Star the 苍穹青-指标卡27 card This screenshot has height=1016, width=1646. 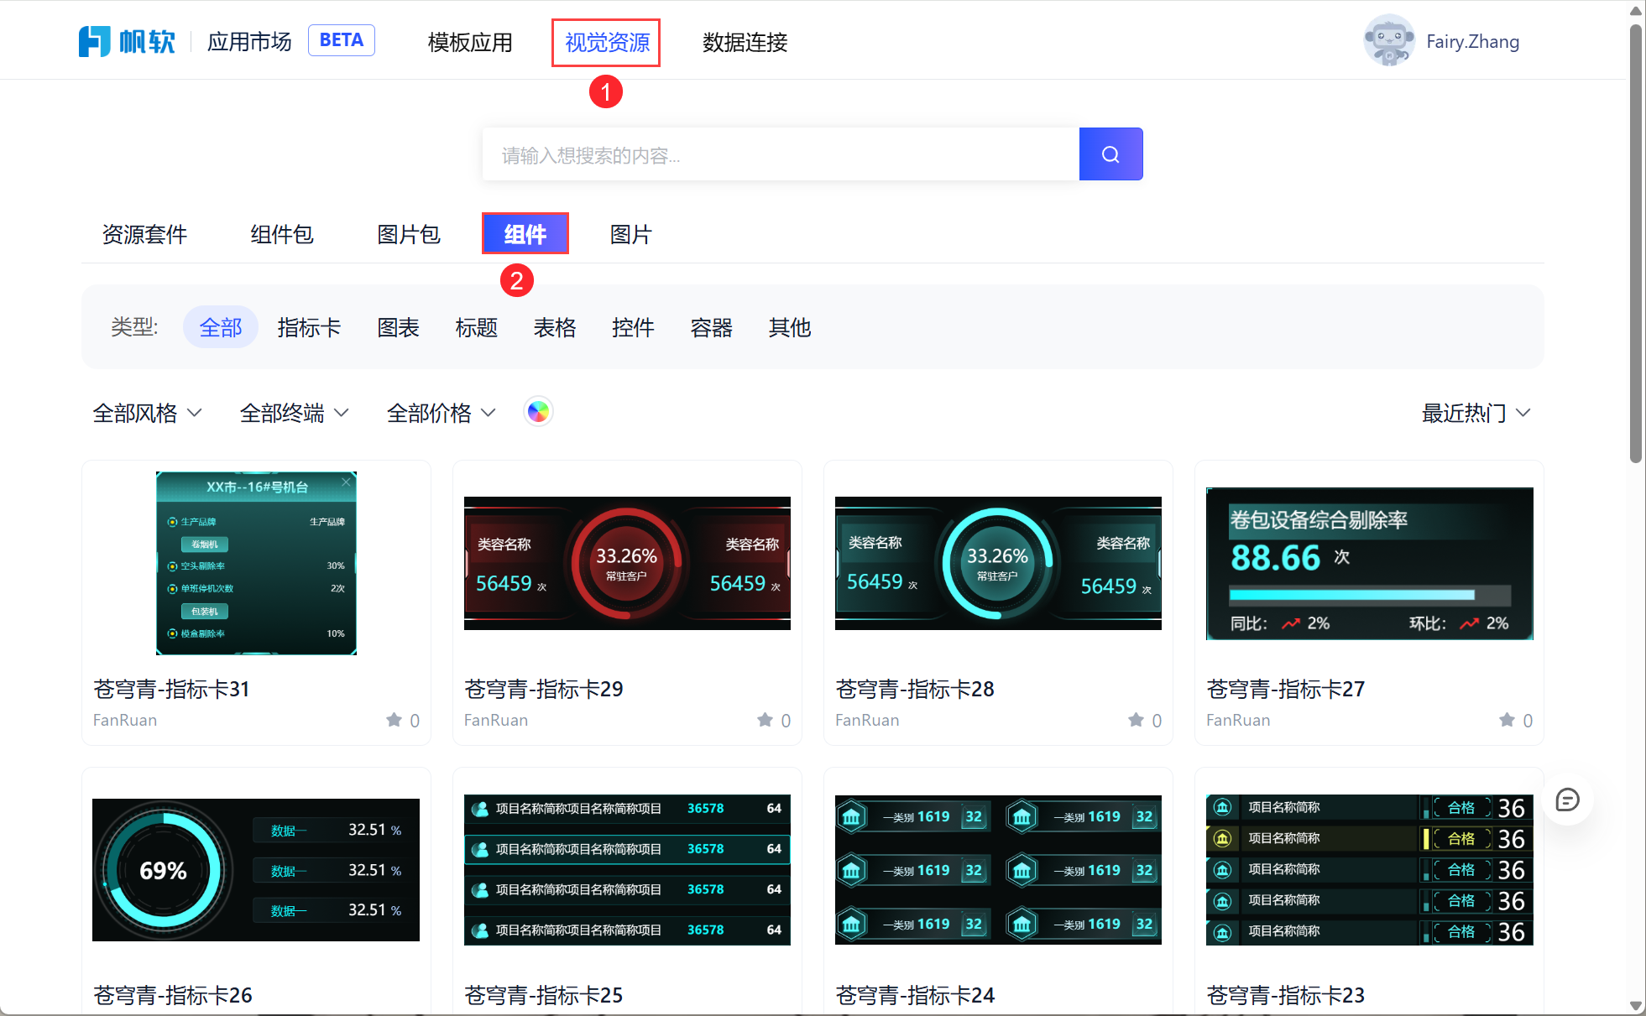coord(1508,720)
